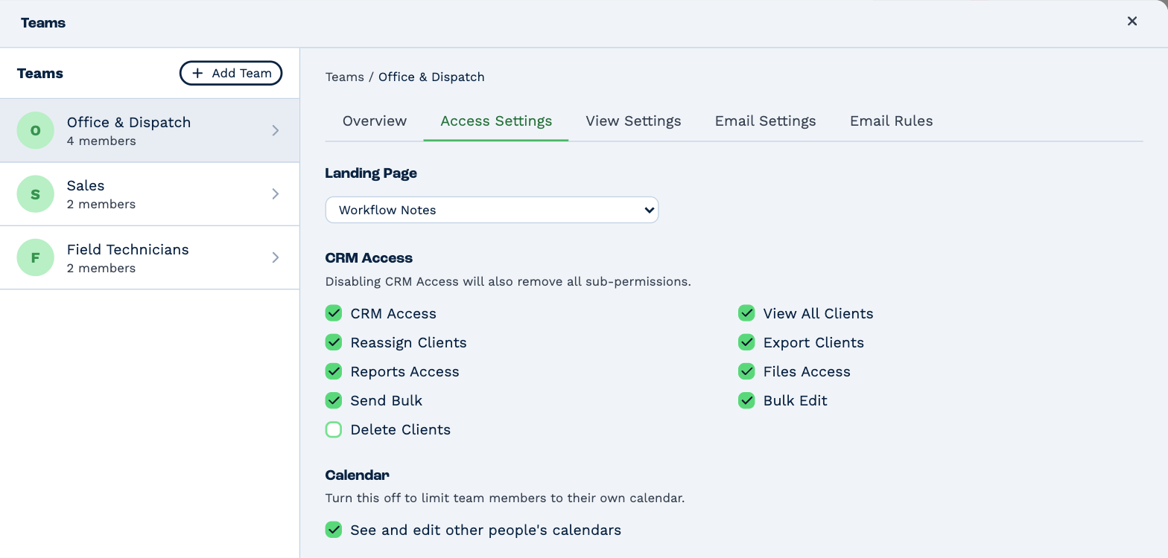The image size is (1168, 558).
Task: Click the CRM Access section heading
Action: tap(369, 258)
